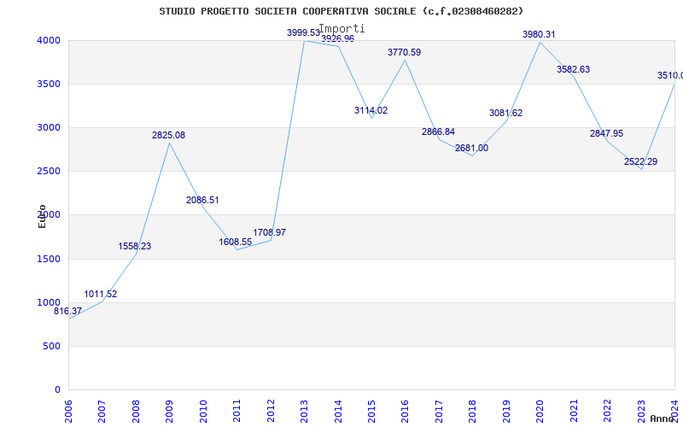Select the data label 1708.97
Viewport: 683px width, 427px height.
click(x=269, y=232)
